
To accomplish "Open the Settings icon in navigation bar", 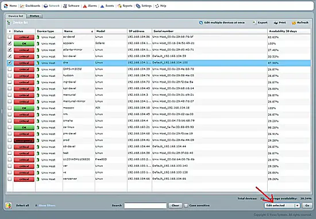I will pos(138,6).
